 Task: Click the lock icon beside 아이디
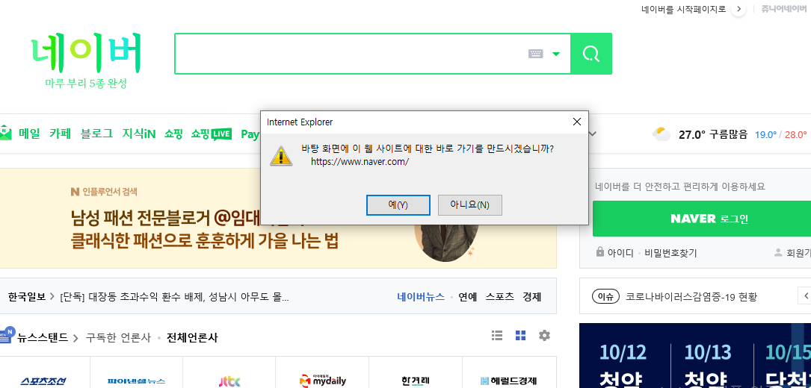[x=600, y=252]
